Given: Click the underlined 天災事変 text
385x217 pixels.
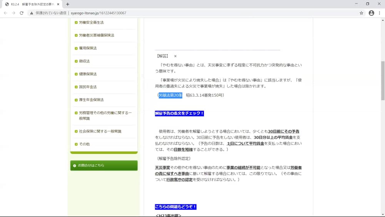Looking at the screenshot, I should (162, 168).
